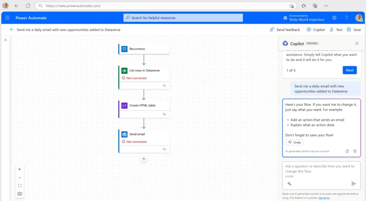
Task: Click Test in the toolbar
Action: pos(336,29)
